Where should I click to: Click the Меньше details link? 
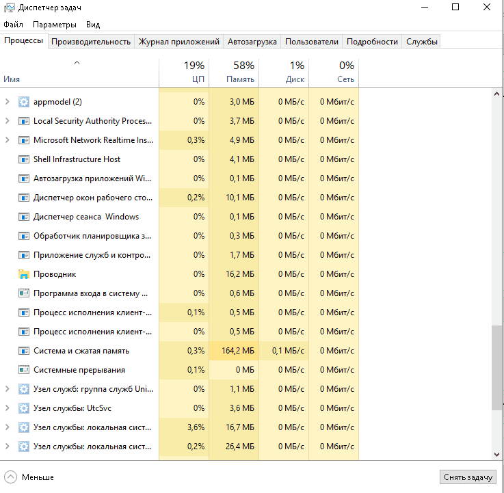pyautogui.click(x=38, y=477)
